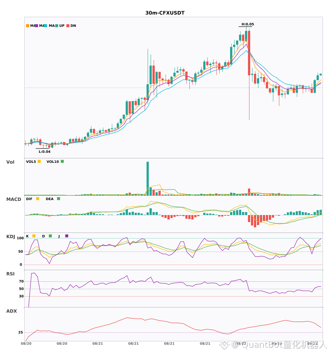Select the red DN legend swatch
Viewport: 330px width, 354px height.
pyautogui.click(x=68, y=26)
